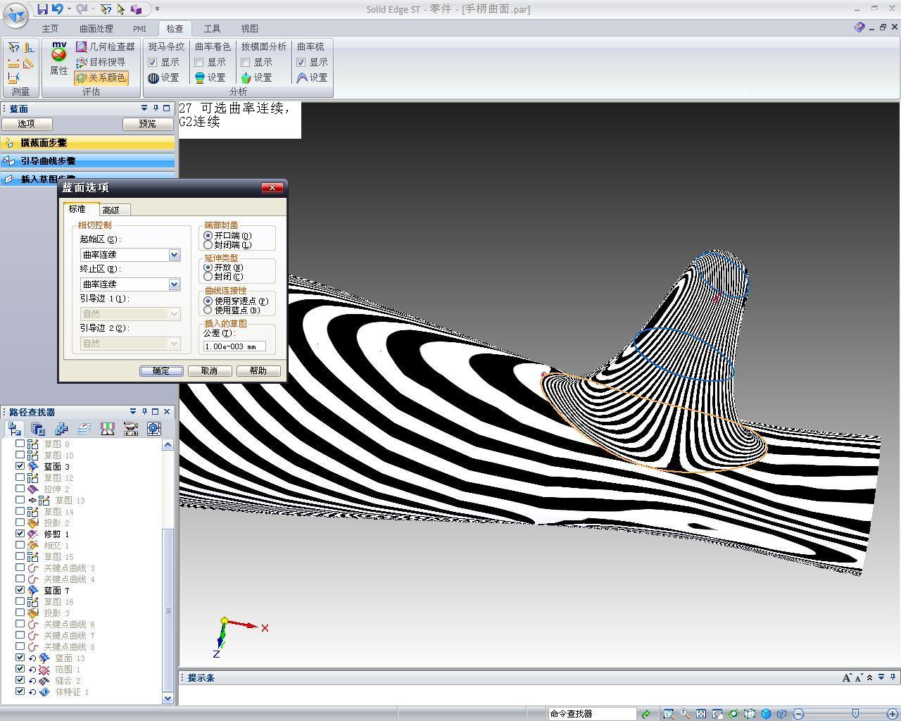Click the 命令查找器 command finder box
This screenshot has width=901, height=721.
point(592,714)
